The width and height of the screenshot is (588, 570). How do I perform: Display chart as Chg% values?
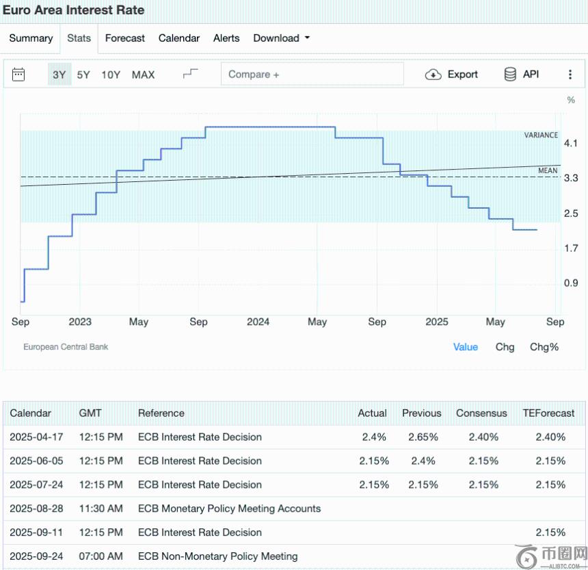(x=544, y=347)
